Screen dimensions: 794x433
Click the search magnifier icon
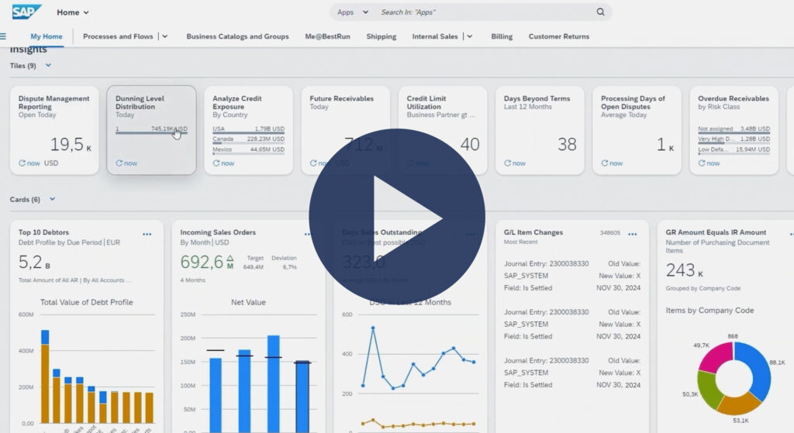pos(600,12)
